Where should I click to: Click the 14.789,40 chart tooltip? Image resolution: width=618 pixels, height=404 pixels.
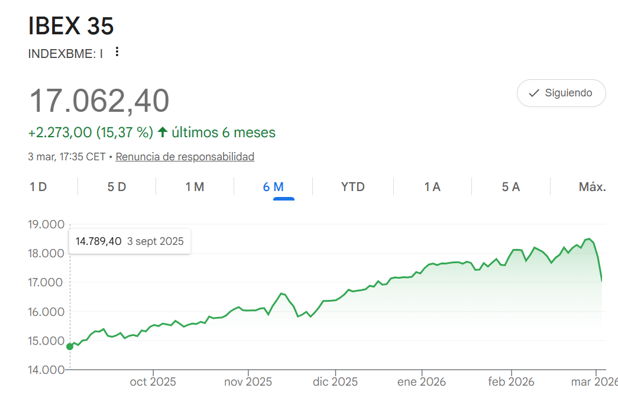pyautogui.click(x=130, y=241)
